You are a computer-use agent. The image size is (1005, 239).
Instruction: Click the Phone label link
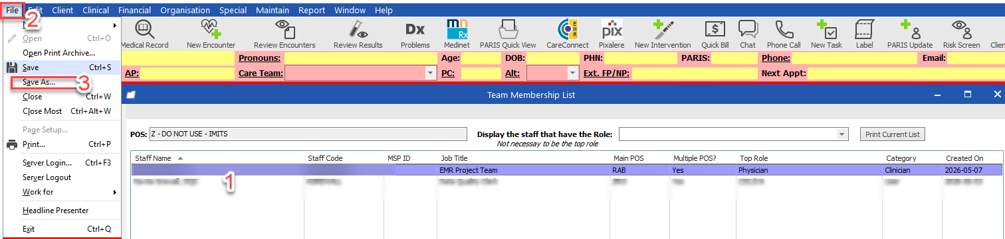coord(776,58)
